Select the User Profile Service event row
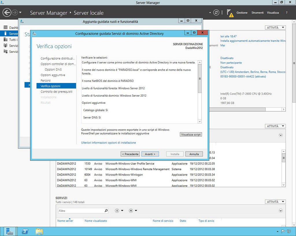 [x=136, y=164]
